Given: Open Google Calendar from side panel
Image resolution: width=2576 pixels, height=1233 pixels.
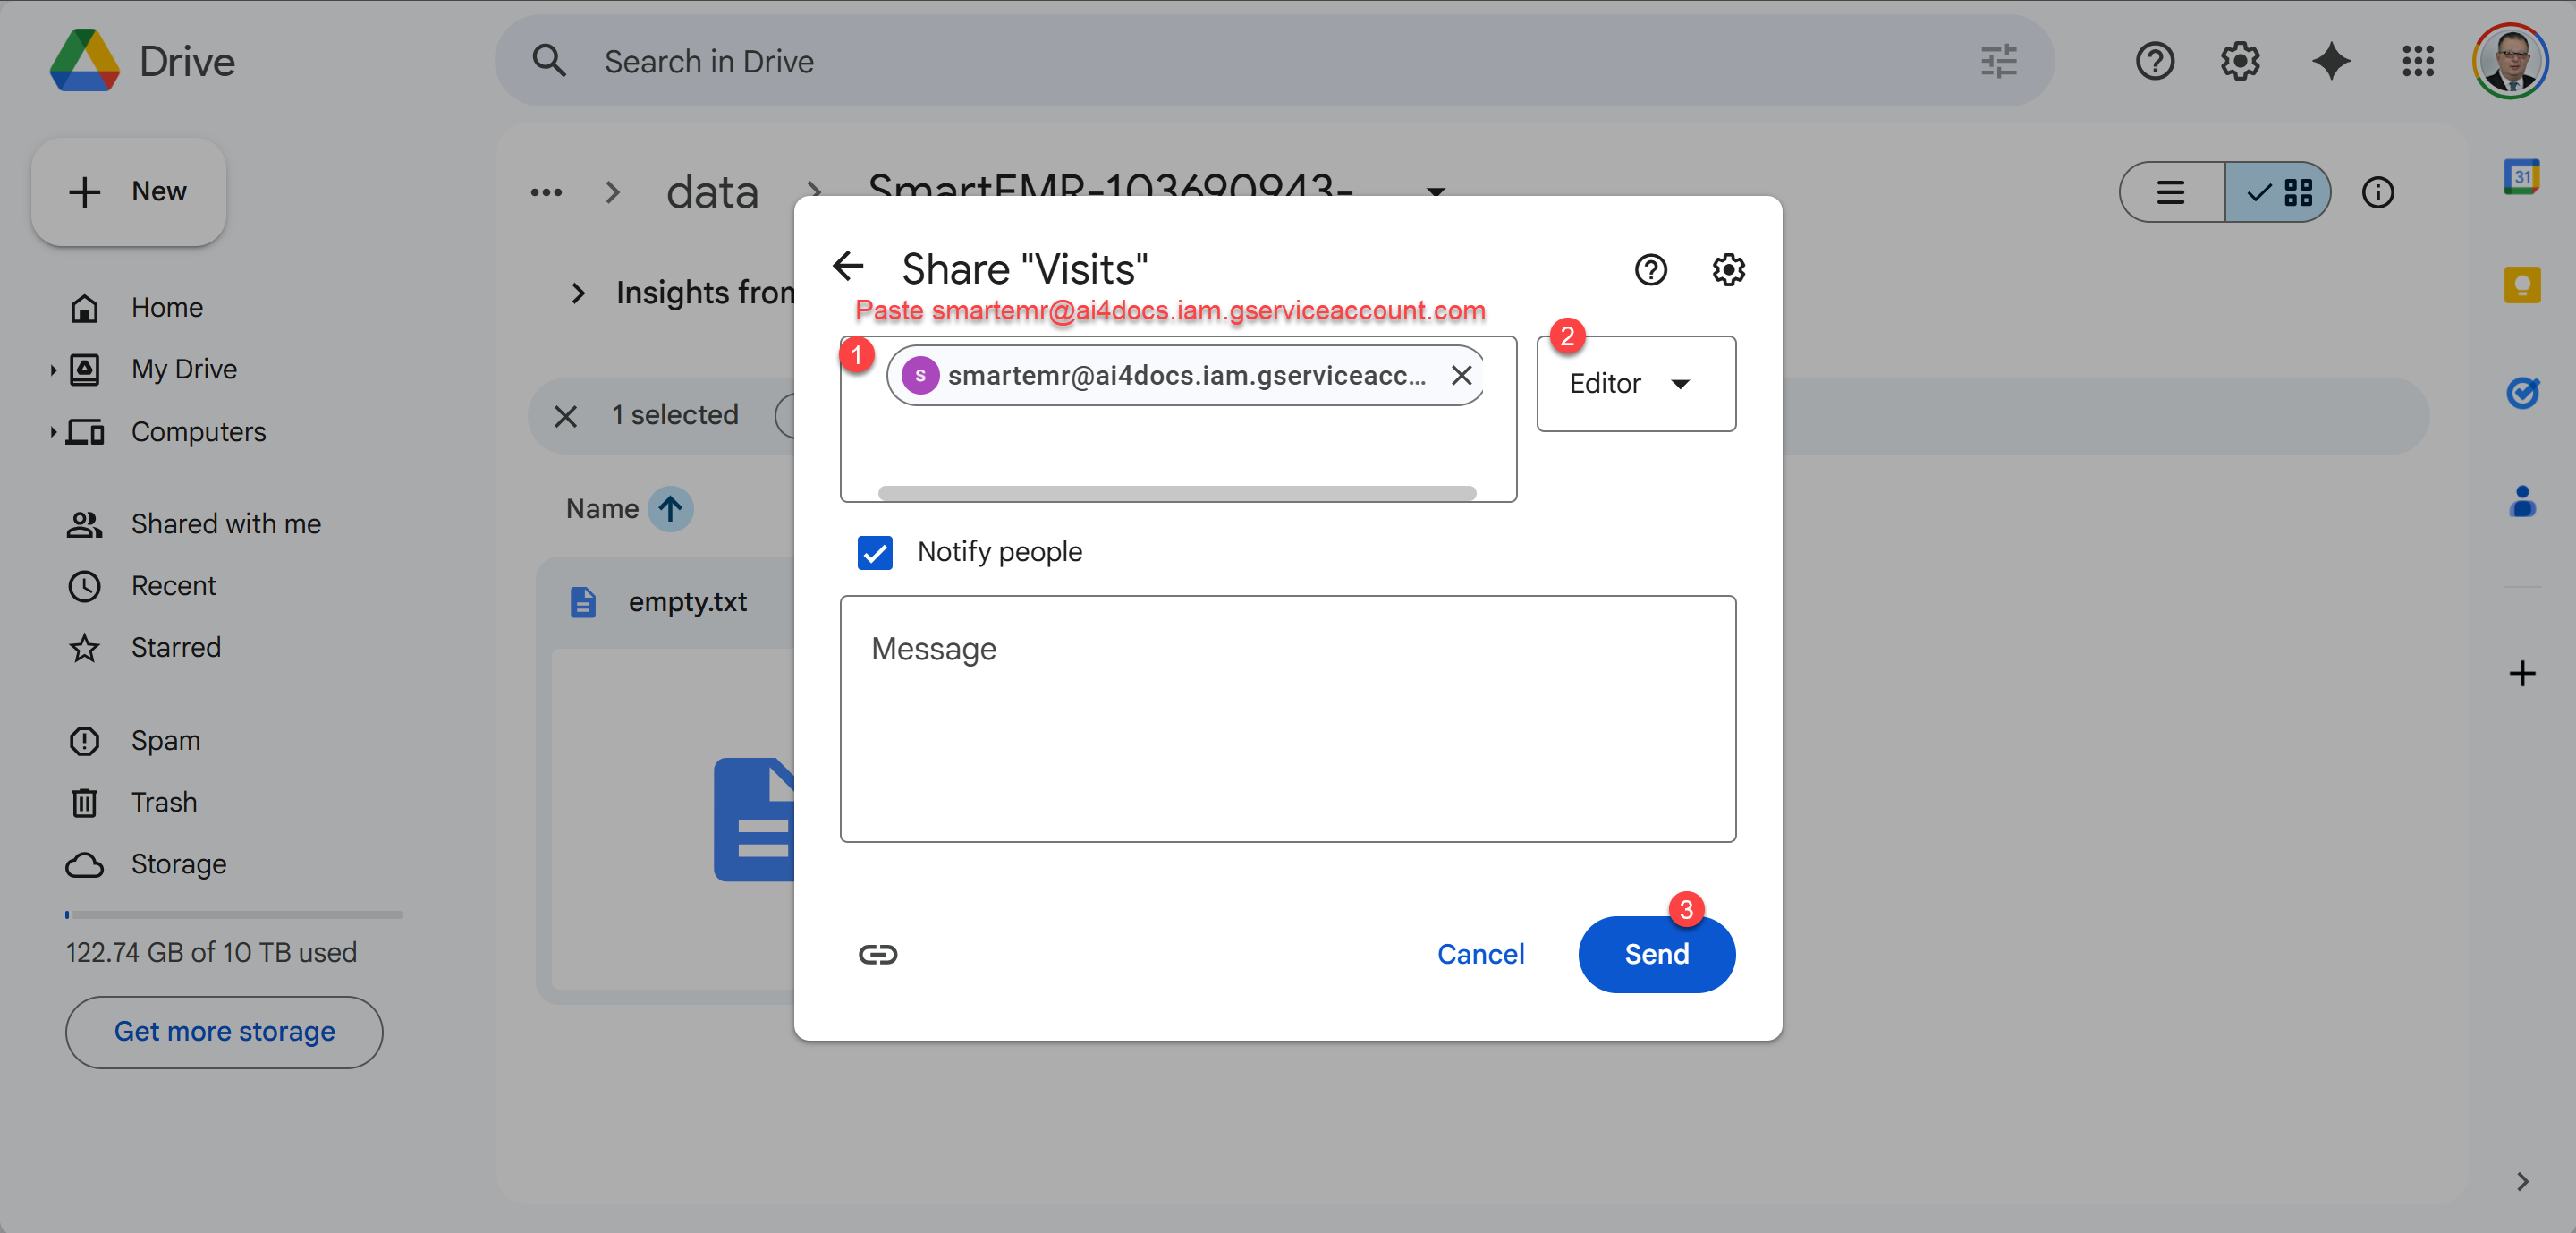Looking at the screenshot, I should coord(2524,176).
